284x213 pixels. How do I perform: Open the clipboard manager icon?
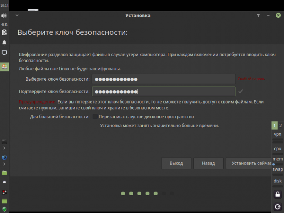pos(4,33)
